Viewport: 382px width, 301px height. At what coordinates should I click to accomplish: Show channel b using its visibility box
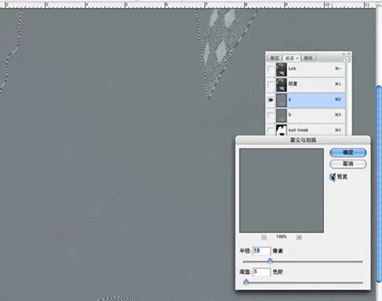point(270,116)
